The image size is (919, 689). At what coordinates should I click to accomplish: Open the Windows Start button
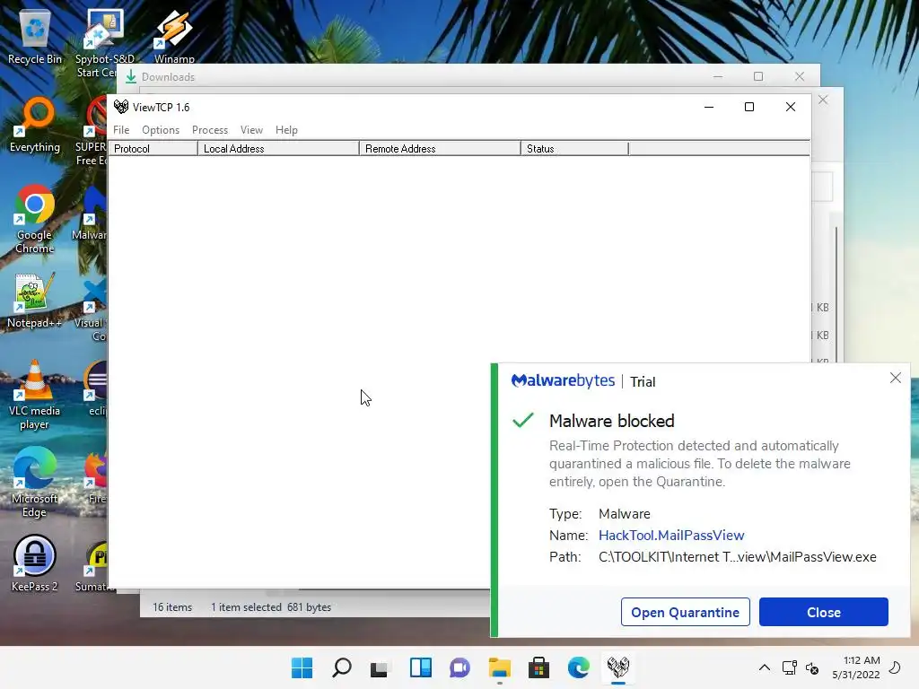tap(302, 667)
